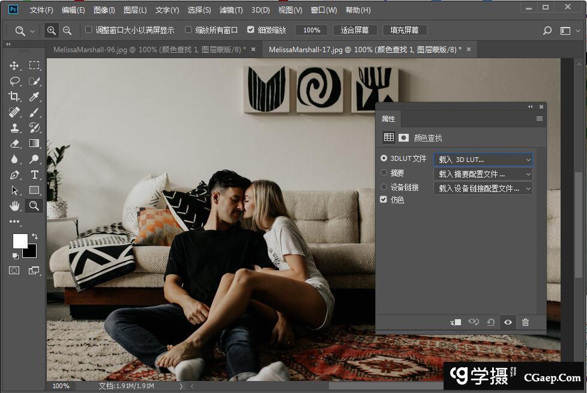The width and height of the screenshot is (587, 393).
Task: Switch to MelissaMarshall-96.jpg document tab
Action: 149,49
